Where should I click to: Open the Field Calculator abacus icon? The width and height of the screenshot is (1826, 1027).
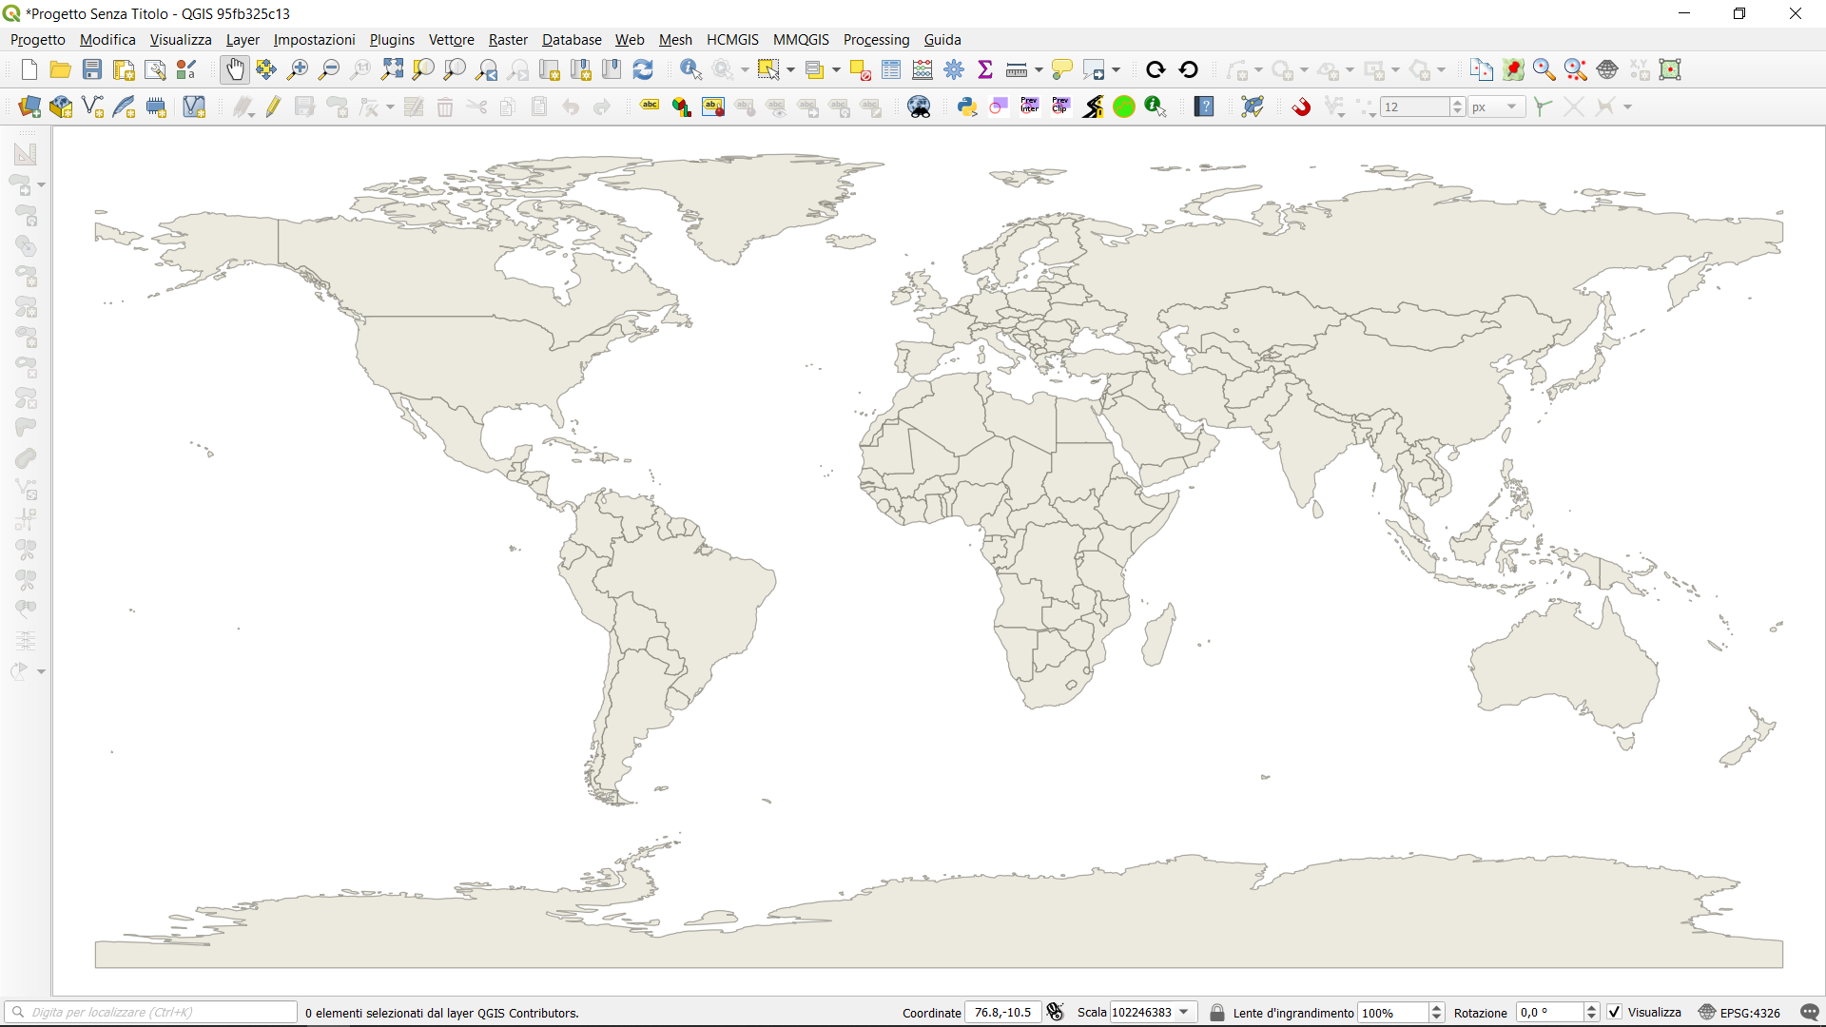(x=922, y=69)
